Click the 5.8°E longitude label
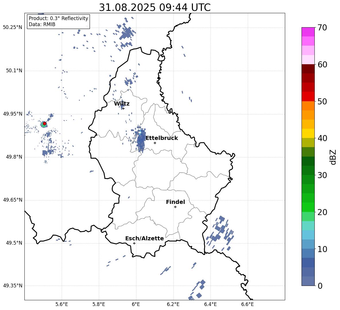The image size is (340, 310). pyautogui.click(x=99, y=304)
